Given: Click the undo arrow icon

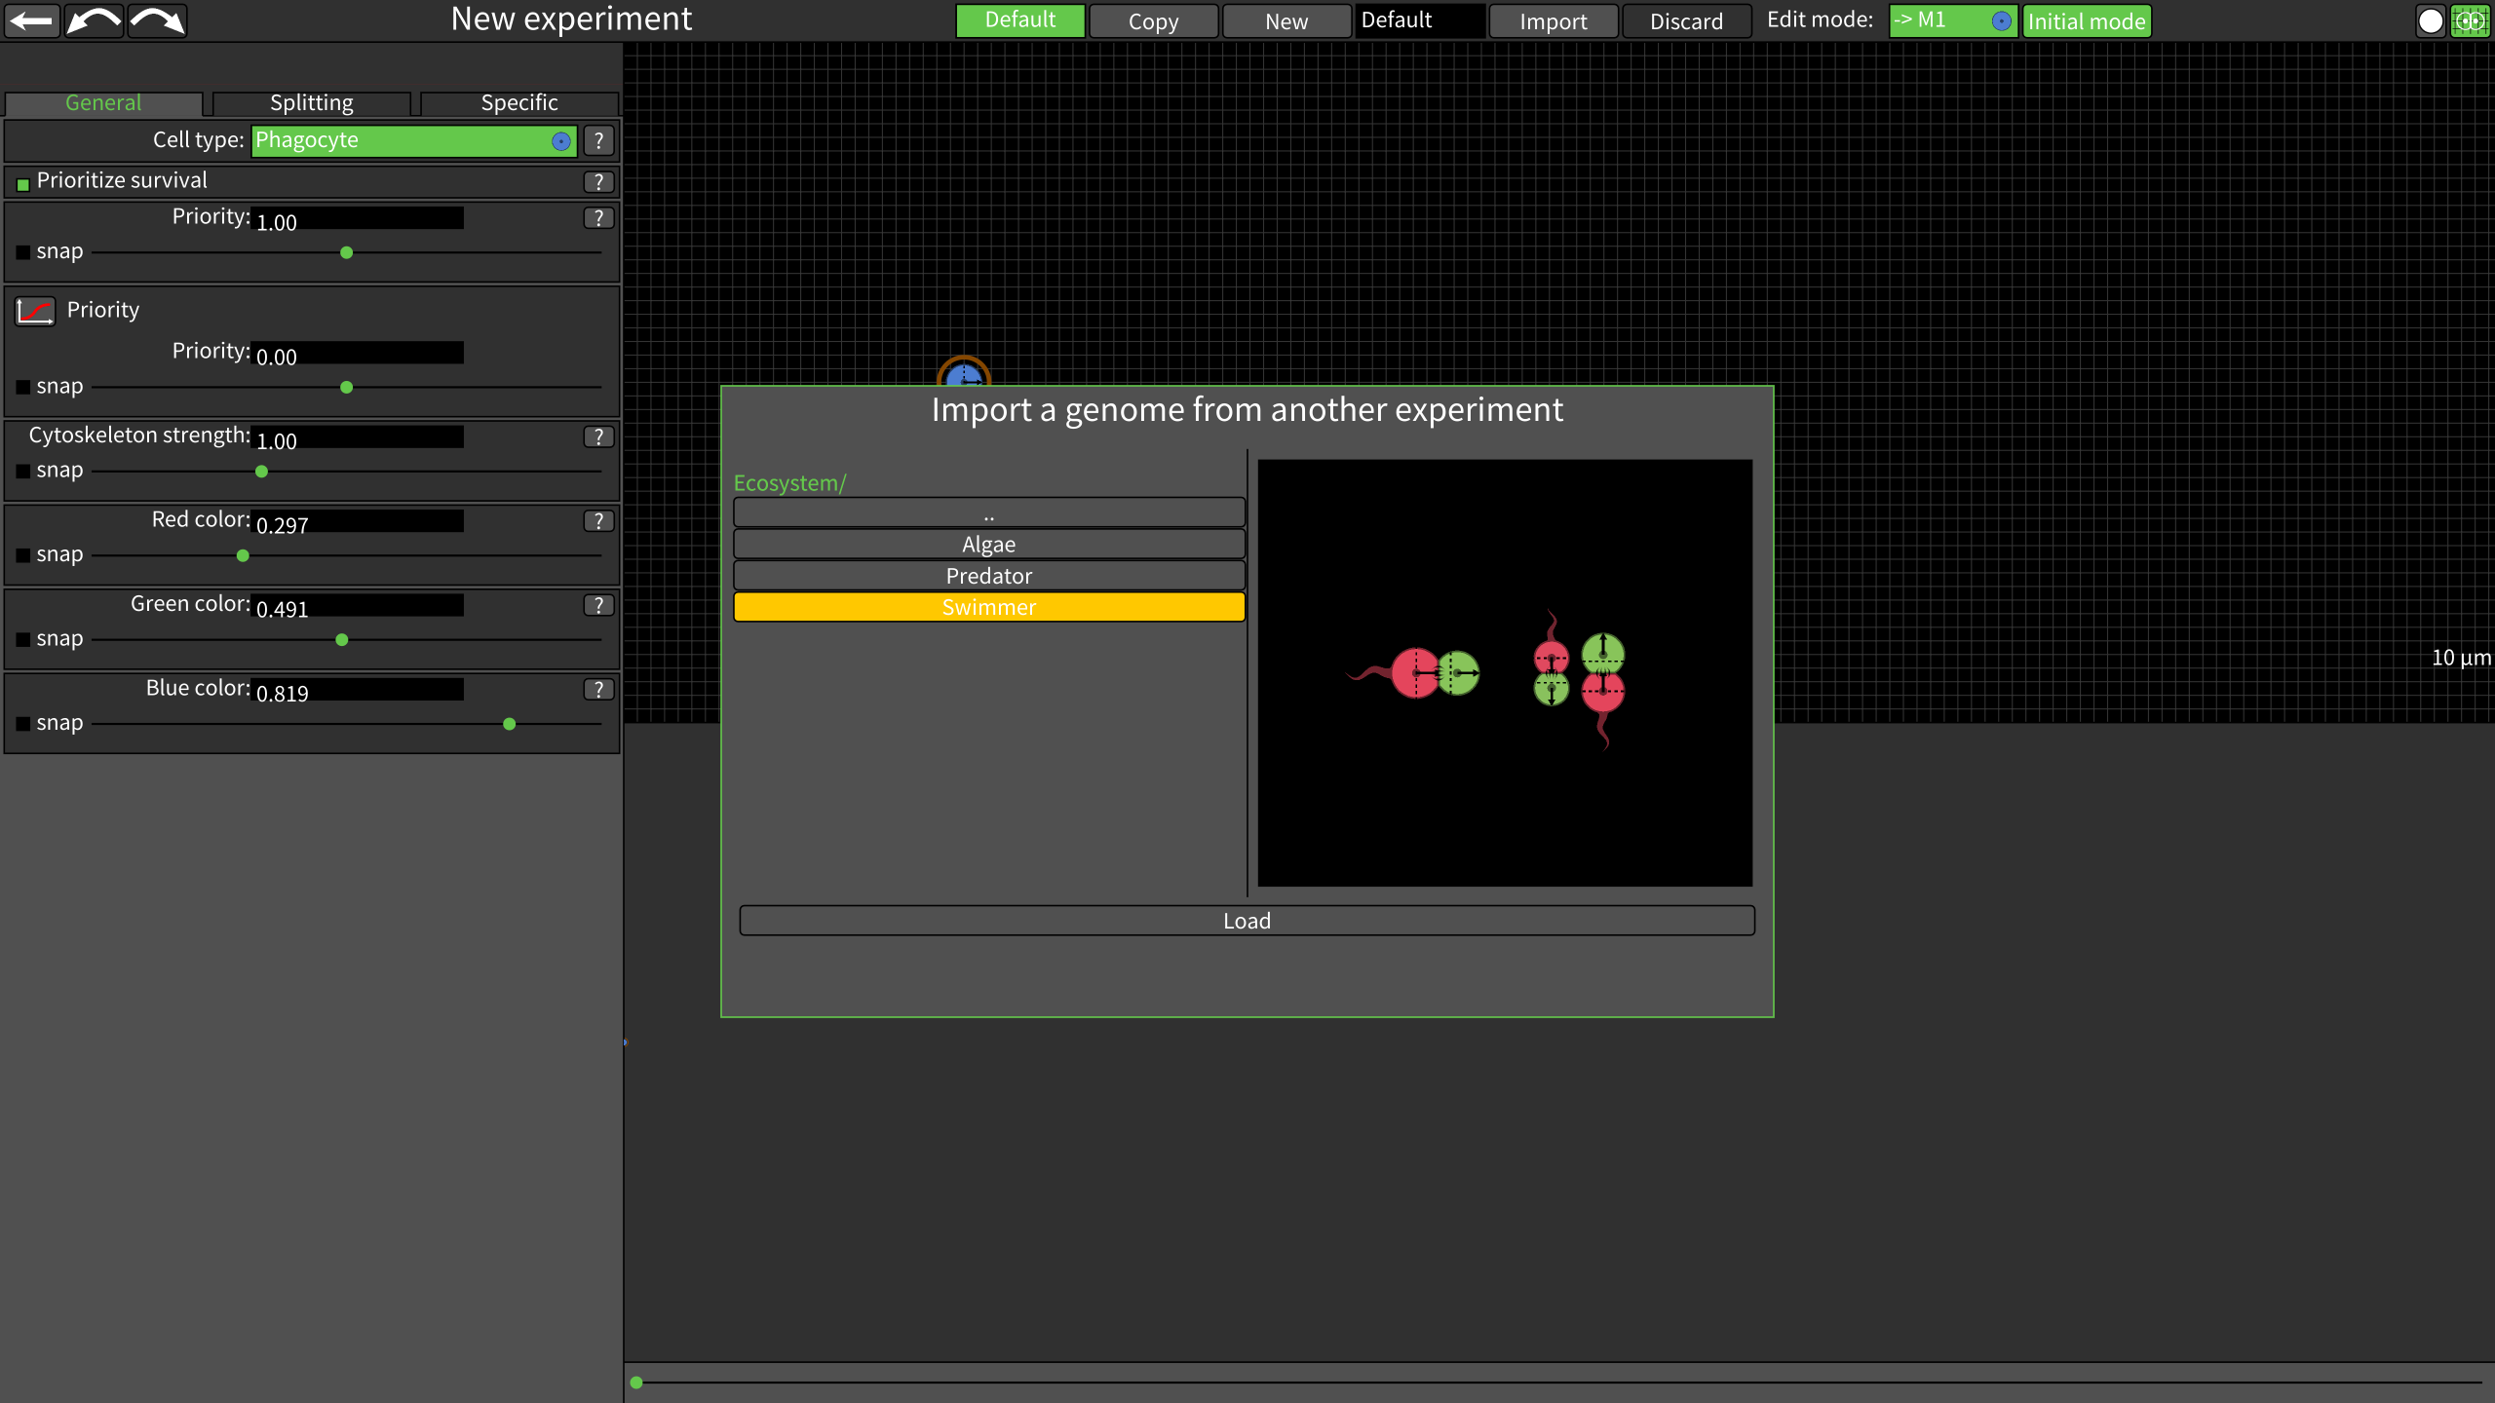Looking at the screenshot, I should [x=94, y=20].
